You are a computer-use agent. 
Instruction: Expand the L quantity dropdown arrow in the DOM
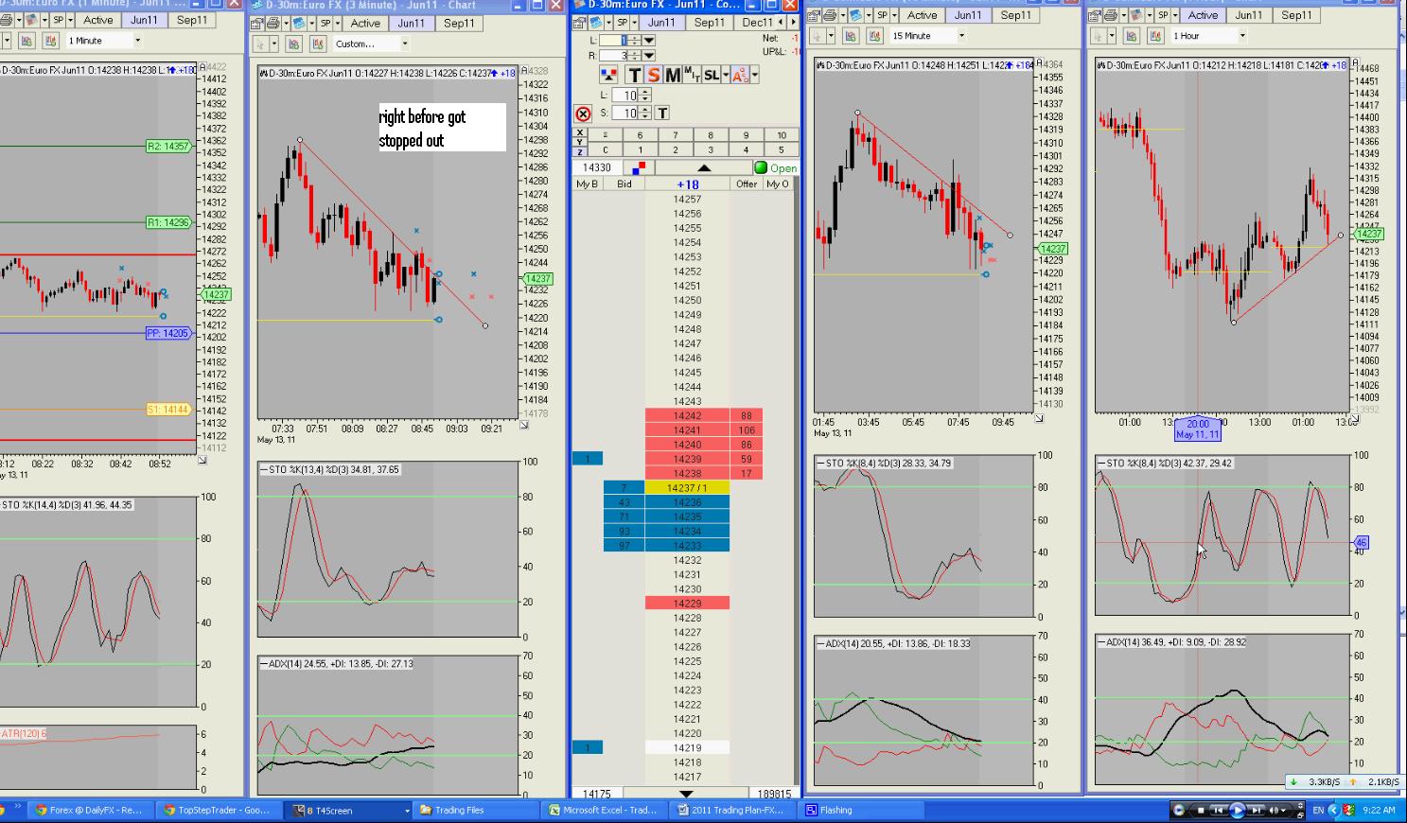[648, 41]
